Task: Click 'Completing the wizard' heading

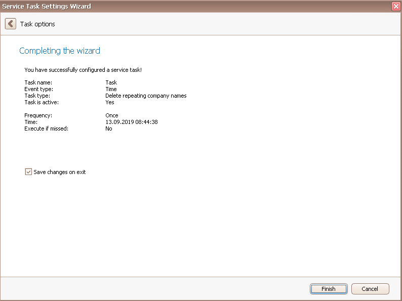Action: pos(60,51)
